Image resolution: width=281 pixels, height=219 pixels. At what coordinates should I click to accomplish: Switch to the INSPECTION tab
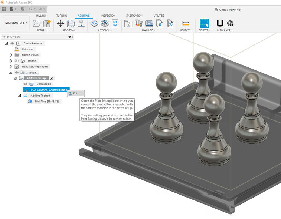click(x=108, y=16)
